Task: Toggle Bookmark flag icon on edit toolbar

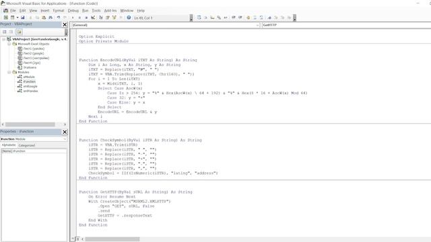Action: tap(269, 17)
